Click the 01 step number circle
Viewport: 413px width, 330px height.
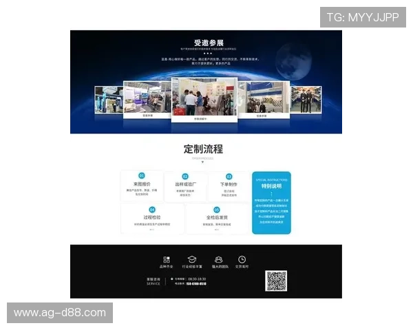pos(142,176)
